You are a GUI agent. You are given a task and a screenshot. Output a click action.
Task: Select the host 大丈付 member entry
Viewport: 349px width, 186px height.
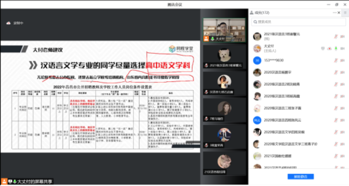coord(299,48)
